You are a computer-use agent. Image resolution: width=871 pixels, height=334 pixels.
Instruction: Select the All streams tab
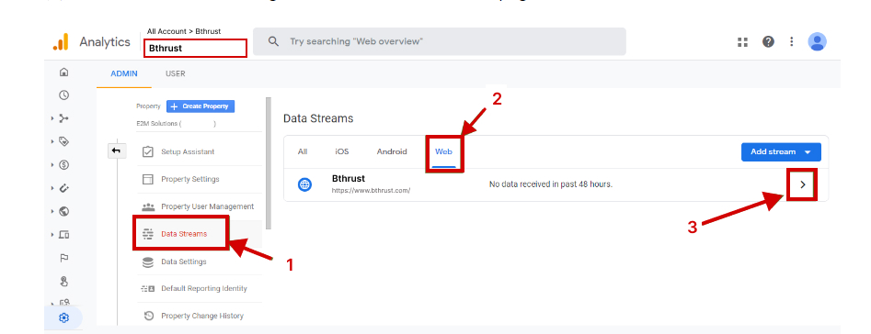click(x=303, y=151)
